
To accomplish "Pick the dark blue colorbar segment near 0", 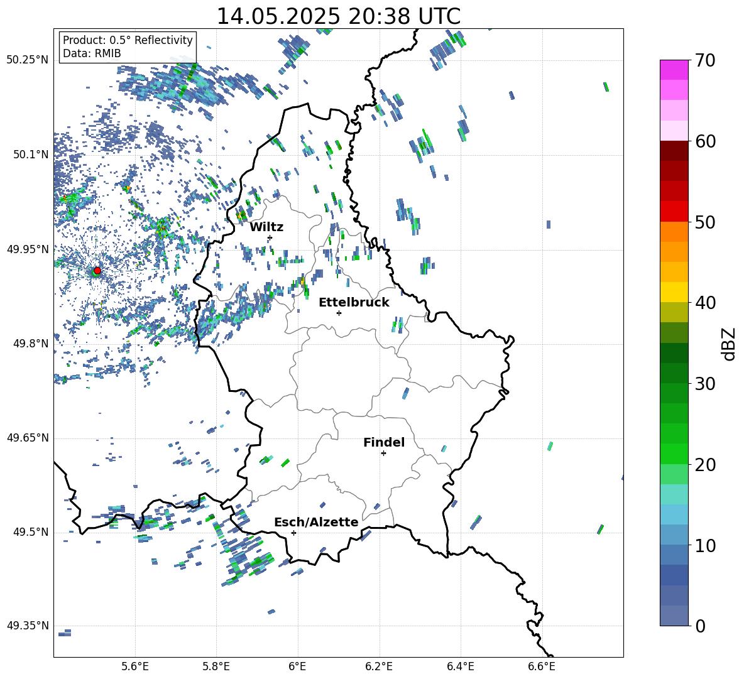I will pos(674,616).
